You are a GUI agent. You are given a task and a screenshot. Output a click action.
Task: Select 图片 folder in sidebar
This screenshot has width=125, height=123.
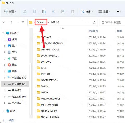(x=12, y=46)
